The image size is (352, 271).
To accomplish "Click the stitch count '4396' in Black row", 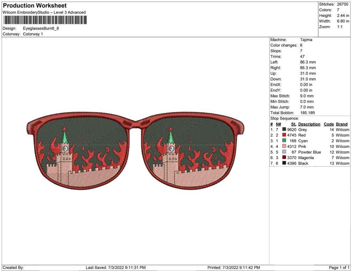I will tap(292, 163).
